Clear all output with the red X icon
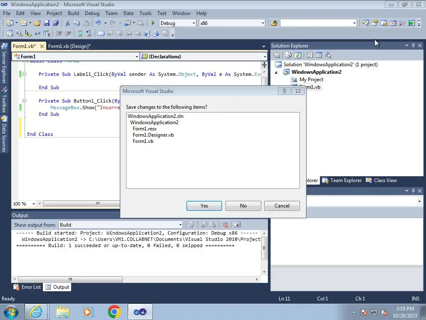This screenshot has height=320, width=426. click(x=225, y=225)
